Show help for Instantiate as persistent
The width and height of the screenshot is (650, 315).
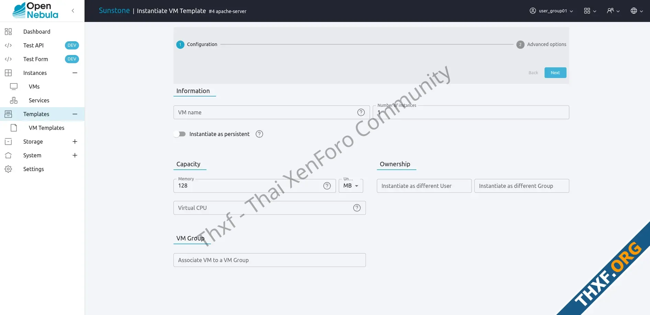coord(259,134)
